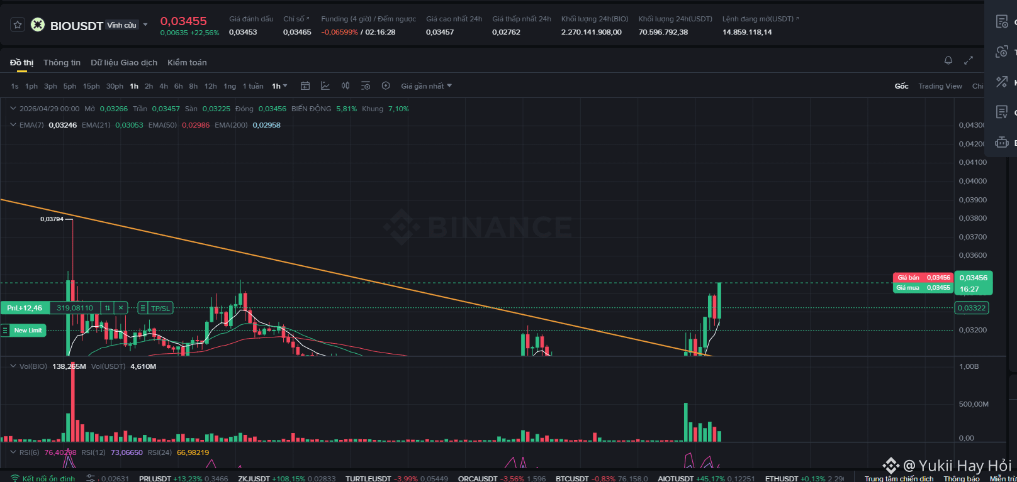Choose the 1ng timeframe
The width and height of the screenshot is (1017, 482).
coord(230,86)
